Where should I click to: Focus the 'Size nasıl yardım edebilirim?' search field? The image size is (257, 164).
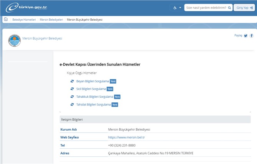point(206,7)
